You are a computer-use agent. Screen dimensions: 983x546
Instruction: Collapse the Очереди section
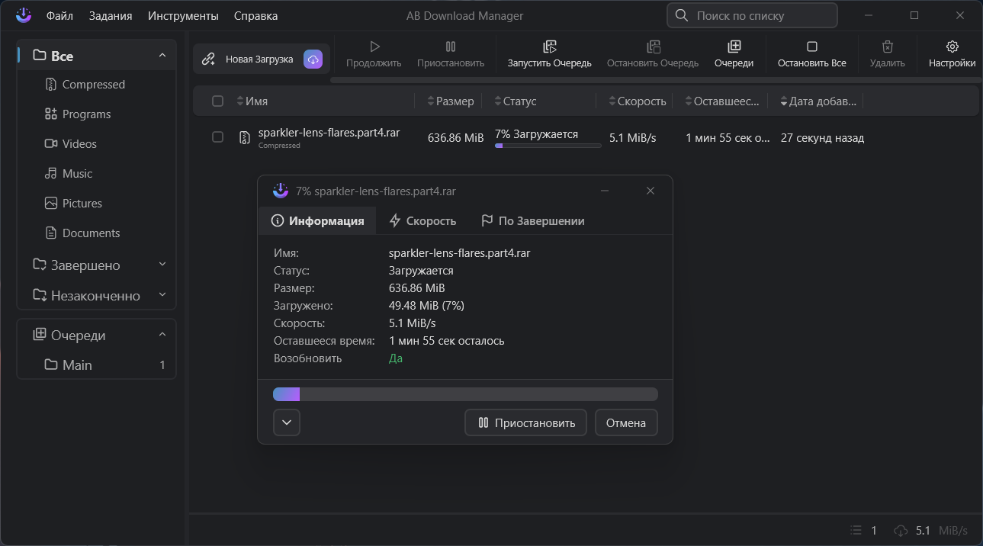pyautogui.click(x=162, y=335)
